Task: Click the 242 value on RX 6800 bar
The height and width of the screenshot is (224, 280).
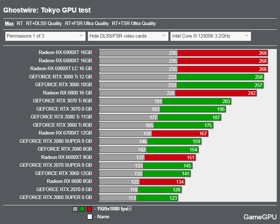Action: [252, 93]
